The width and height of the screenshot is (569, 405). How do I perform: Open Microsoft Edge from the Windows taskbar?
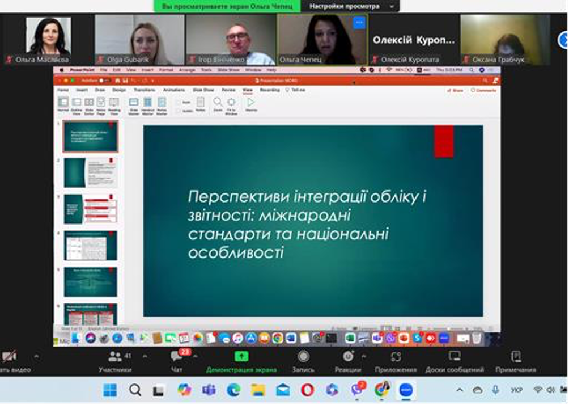233,390
